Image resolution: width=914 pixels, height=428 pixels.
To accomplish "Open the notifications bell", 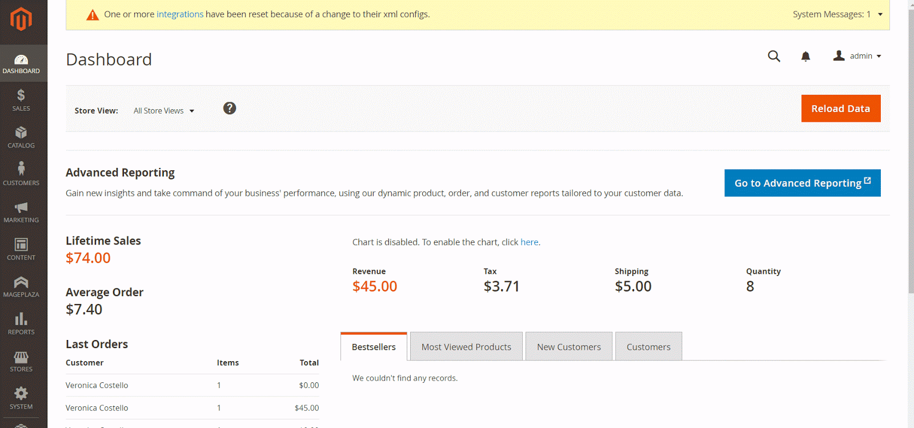I will 805,56.
